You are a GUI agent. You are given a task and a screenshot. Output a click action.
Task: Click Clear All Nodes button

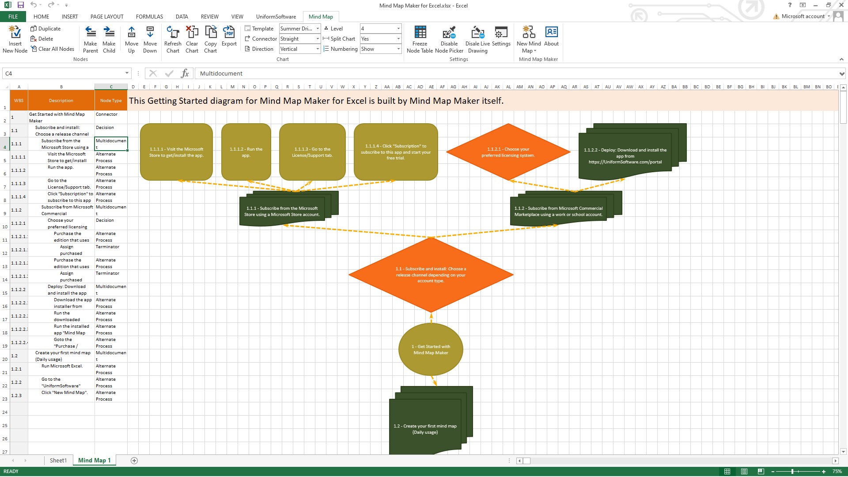point(52,49)
